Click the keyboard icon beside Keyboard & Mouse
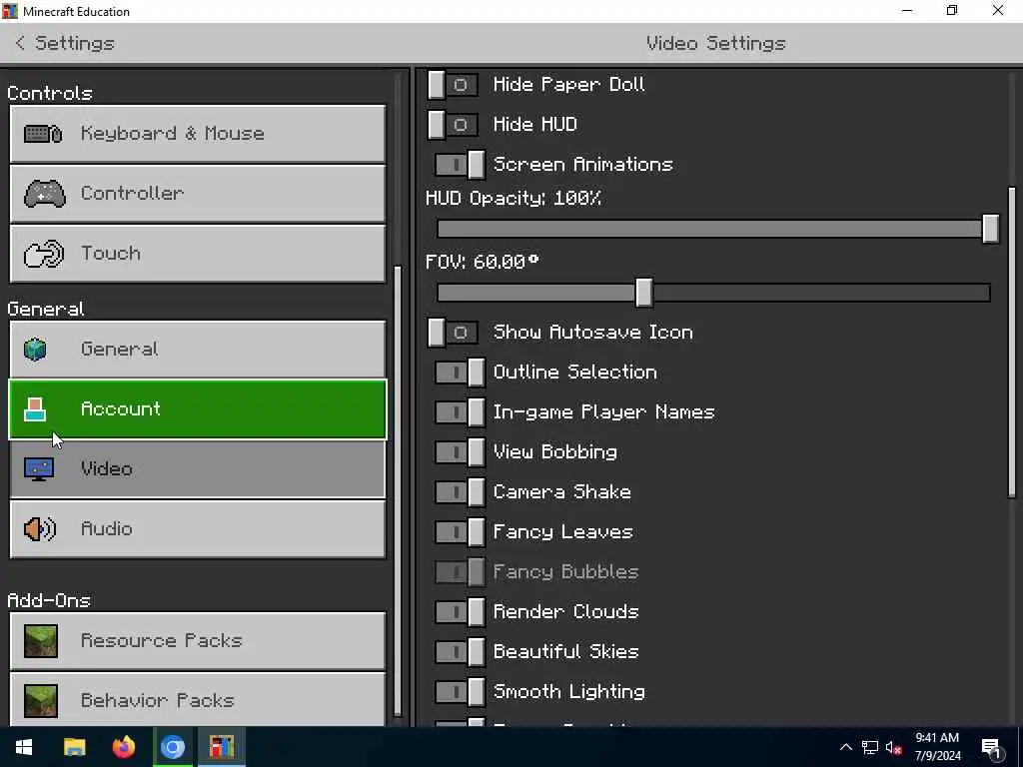The width and height of the screenshot is (1023, 767). (x=43, y=134)
